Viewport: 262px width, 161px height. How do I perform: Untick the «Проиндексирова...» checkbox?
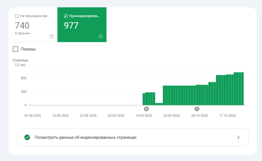click(65, 16)
